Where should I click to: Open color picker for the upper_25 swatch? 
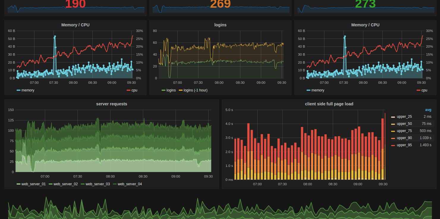[393, 117]
